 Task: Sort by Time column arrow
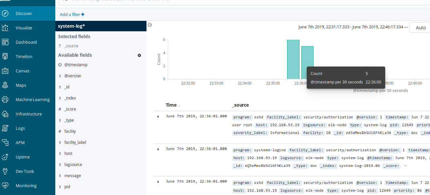(179, 106)
